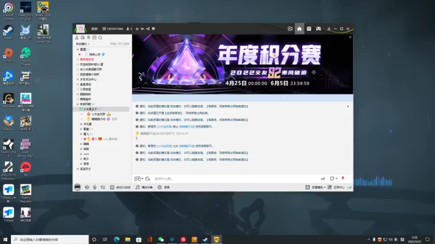
Task: Open the bulletin board icon in sidebar toolbar
Action: tap(94, 37)
